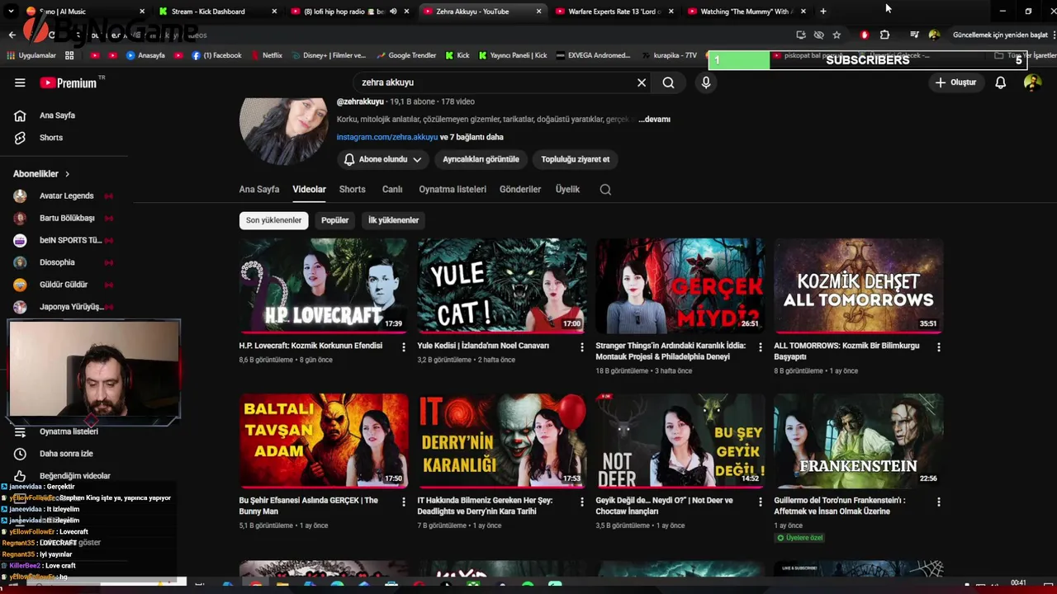The width and height of the screenshot is (1057, 594).
Task: Switch to lofi hip hop radio tab
Action: [x=351, y=12]
